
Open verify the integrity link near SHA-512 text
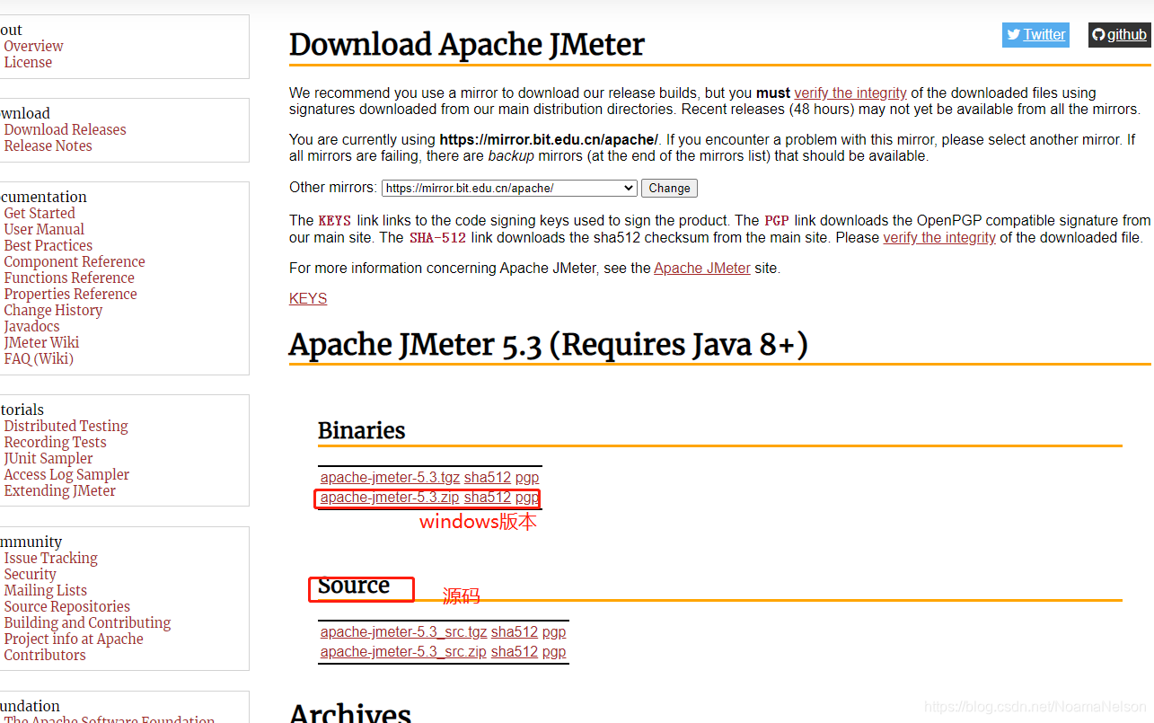tap(939, 237)
